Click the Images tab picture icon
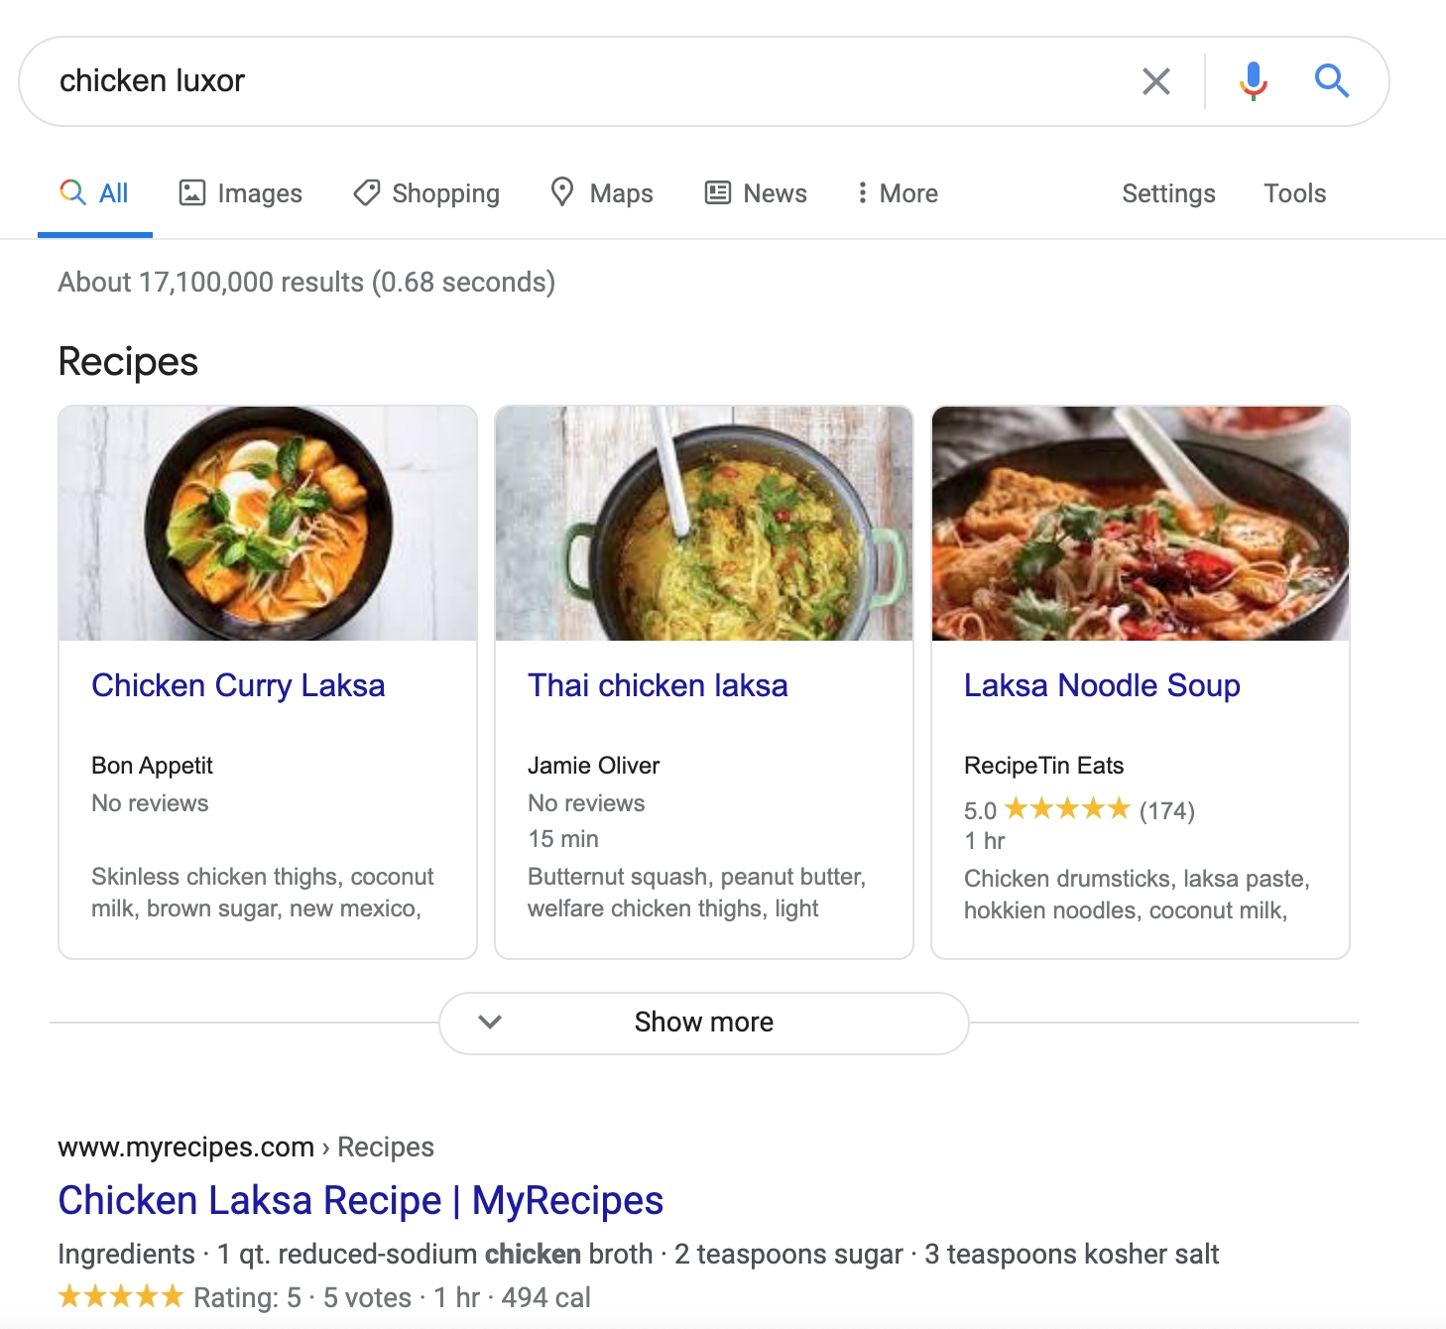 191,192
